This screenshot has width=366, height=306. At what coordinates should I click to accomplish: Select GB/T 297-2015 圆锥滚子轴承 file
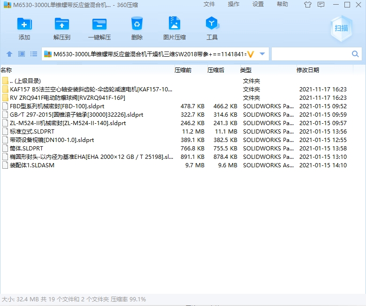click(x=76, y=115)
